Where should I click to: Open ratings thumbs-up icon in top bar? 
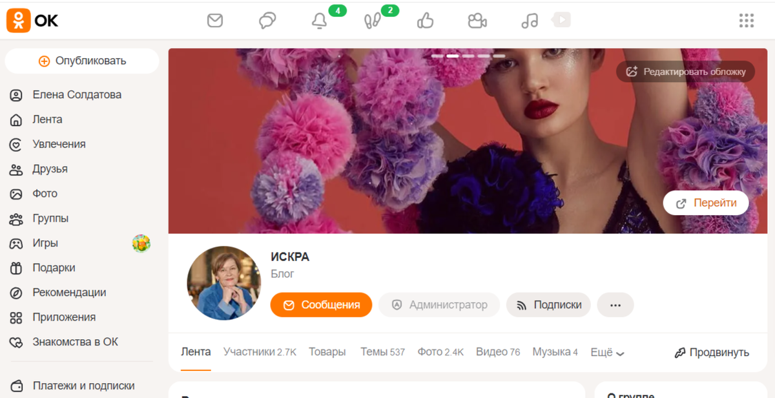pos(425,21)
